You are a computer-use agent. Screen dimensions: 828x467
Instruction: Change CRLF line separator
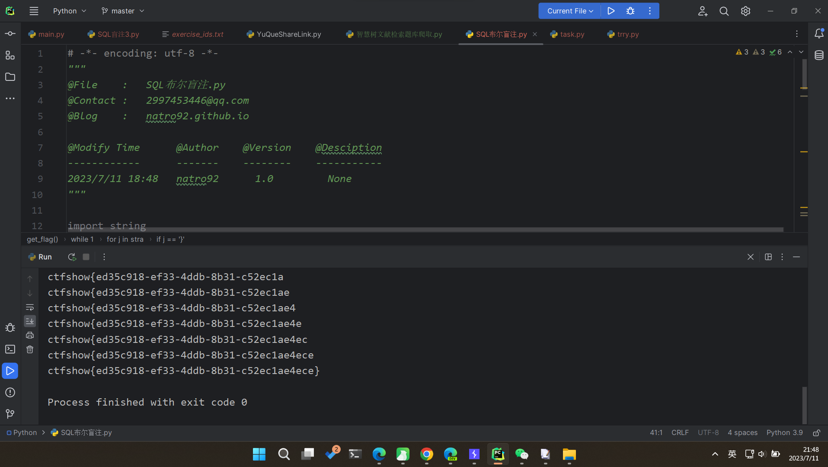[x=680, y=433]
